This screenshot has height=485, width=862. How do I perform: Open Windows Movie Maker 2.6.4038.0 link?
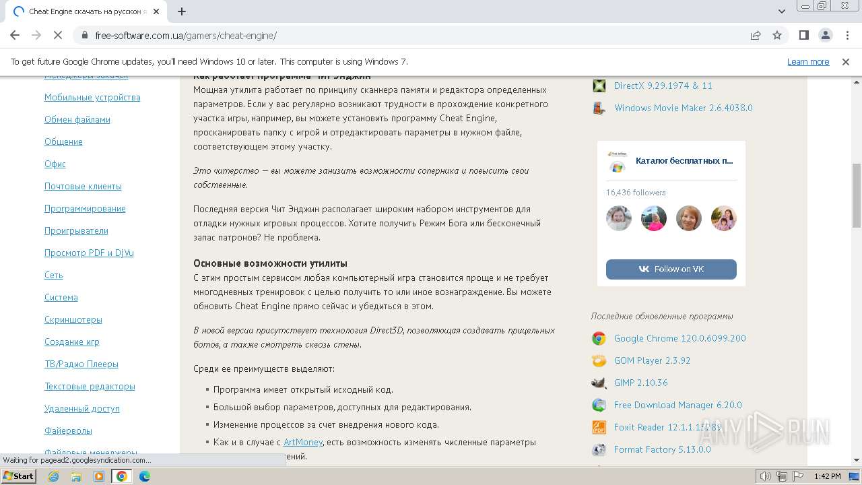(x=684, y=108)
